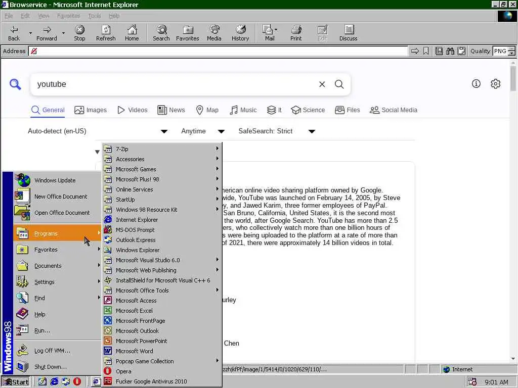This screenshot has height=388, width=518.
Task: Open Documents in the Start menu
Action: (x=58, y=266)
